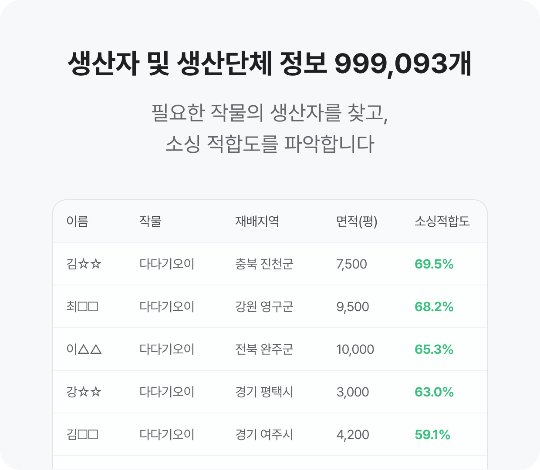540x470 pixels.
Task: Click the 전북 완주군 region cell
Action: click(x=264, y=349)
